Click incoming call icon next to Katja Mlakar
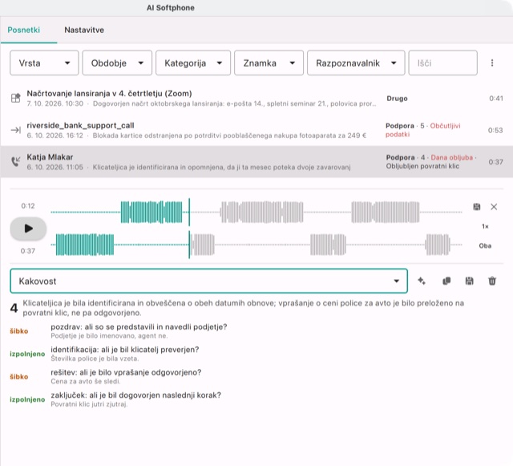513x466 pixels. click(16, 161)
